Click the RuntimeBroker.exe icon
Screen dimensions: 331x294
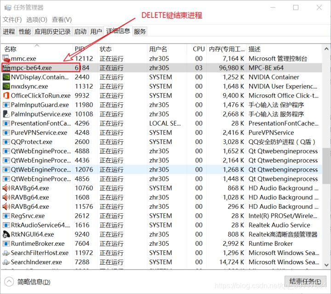[6, 244]
